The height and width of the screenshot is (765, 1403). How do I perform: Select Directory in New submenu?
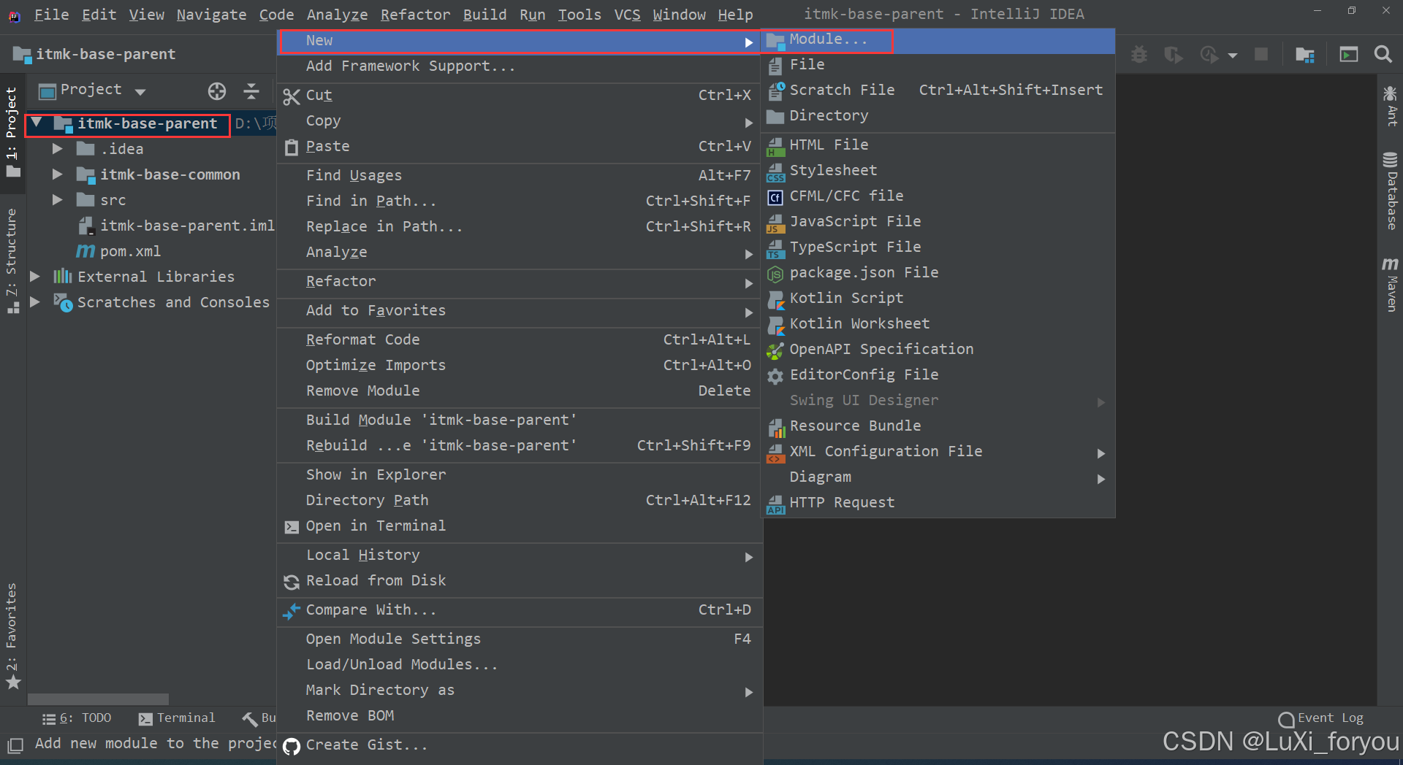(x=938, y=116)
